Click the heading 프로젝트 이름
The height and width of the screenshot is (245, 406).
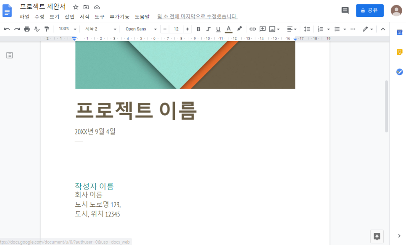136,111
